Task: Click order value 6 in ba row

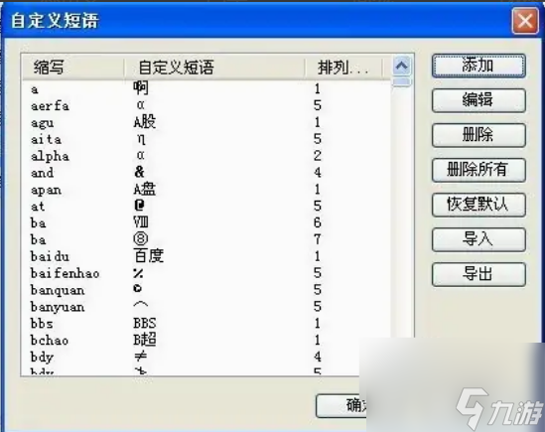Action: (x=318, y=222)
